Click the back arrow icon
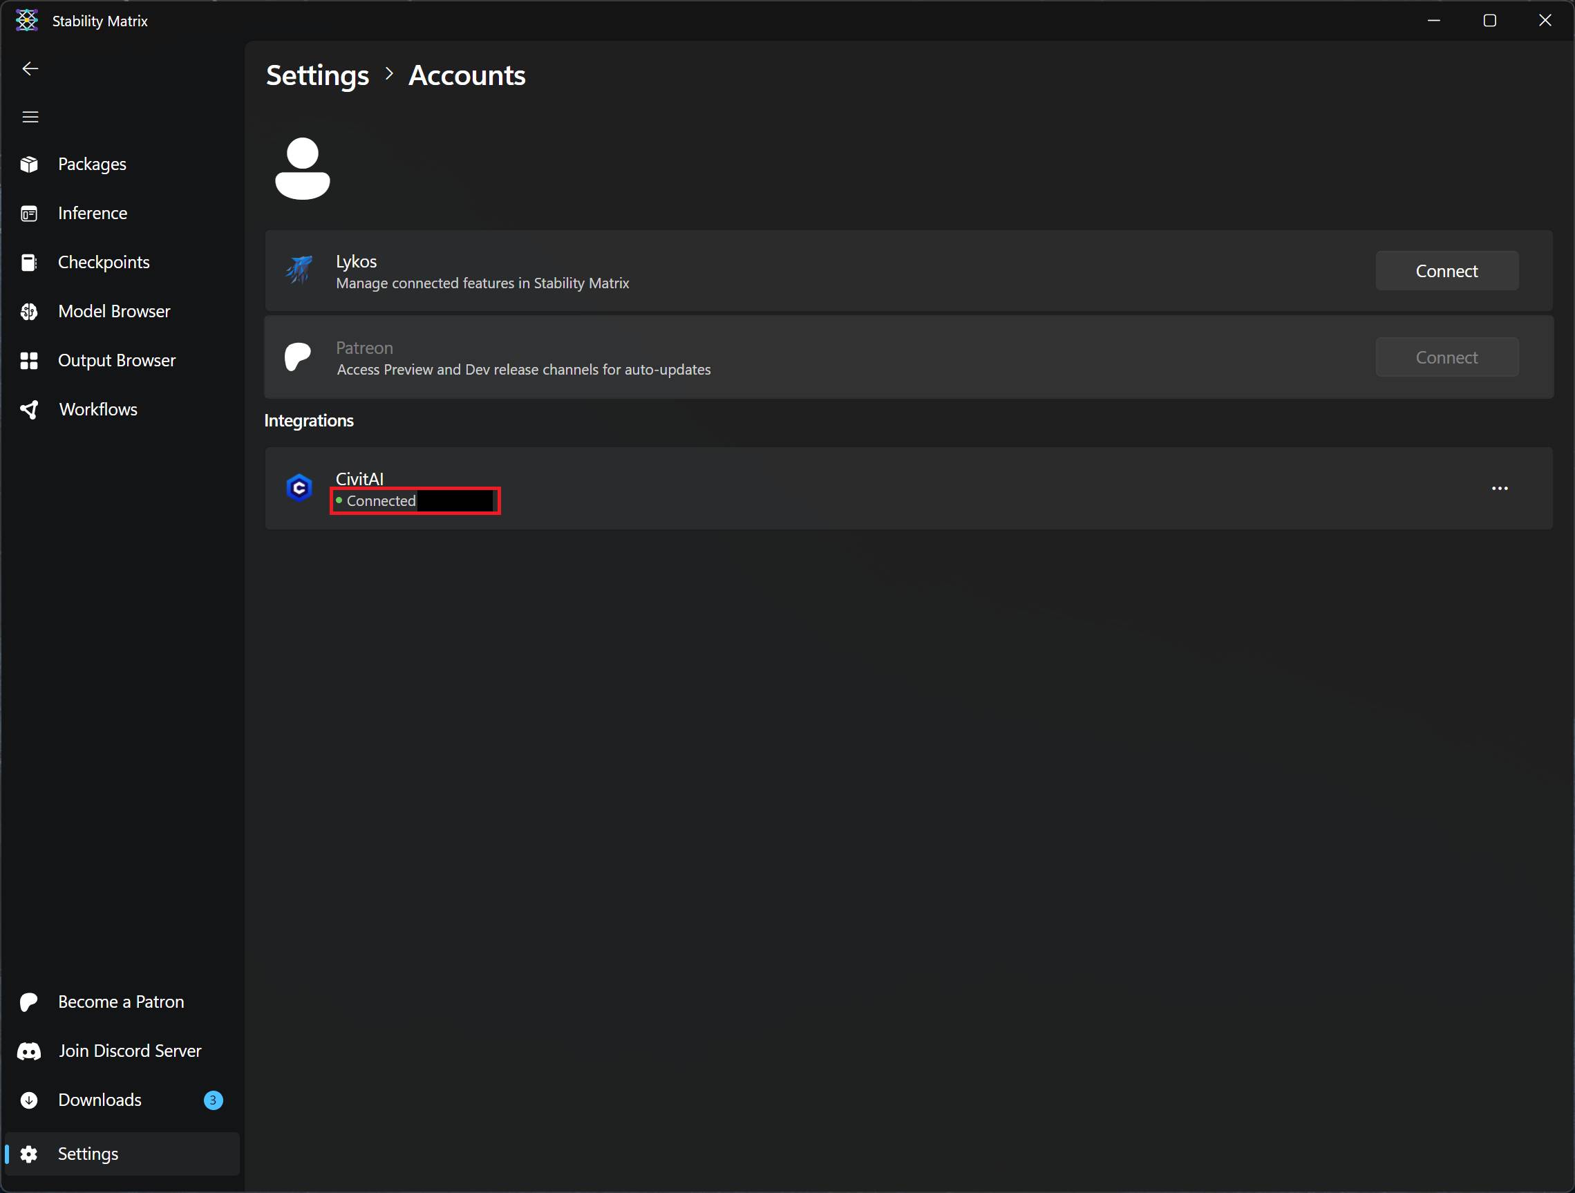This screenshot has width=1575, height=1193. click(30, 68)
